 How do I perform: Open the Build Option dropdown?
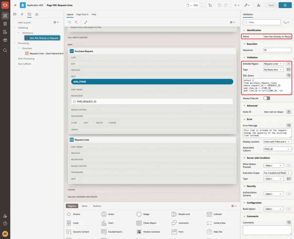tap(273, 209)
